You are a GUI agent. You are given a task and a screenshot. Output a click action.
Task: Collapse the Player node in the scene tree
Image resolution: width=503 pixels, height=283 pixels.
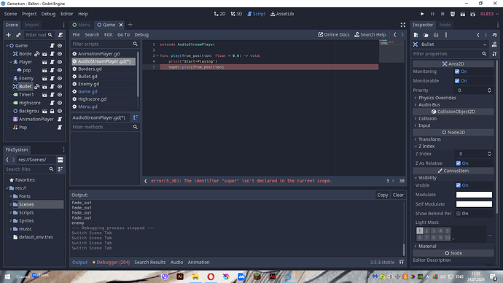tap(11, 62)
